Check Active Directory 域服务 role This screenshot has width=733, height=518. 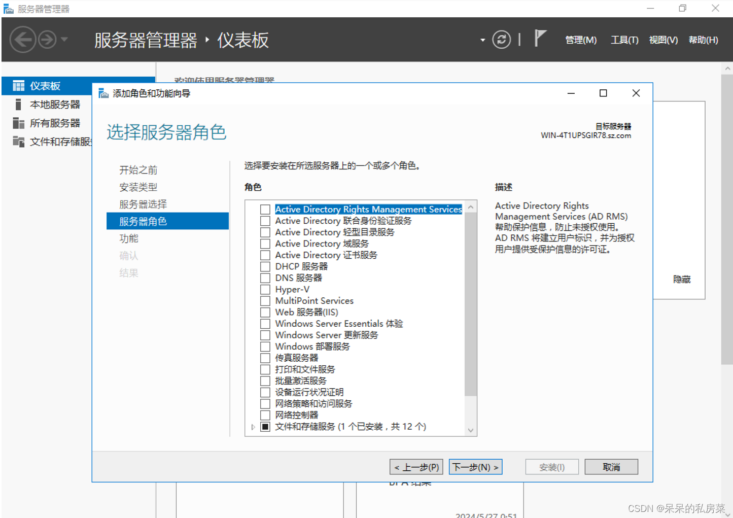click(x=265, y=244)
